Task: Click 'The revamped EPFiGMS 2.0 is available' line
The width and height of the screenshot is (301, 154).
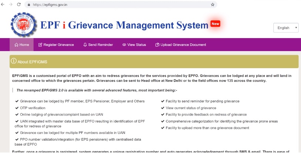Action: point(97,90)
